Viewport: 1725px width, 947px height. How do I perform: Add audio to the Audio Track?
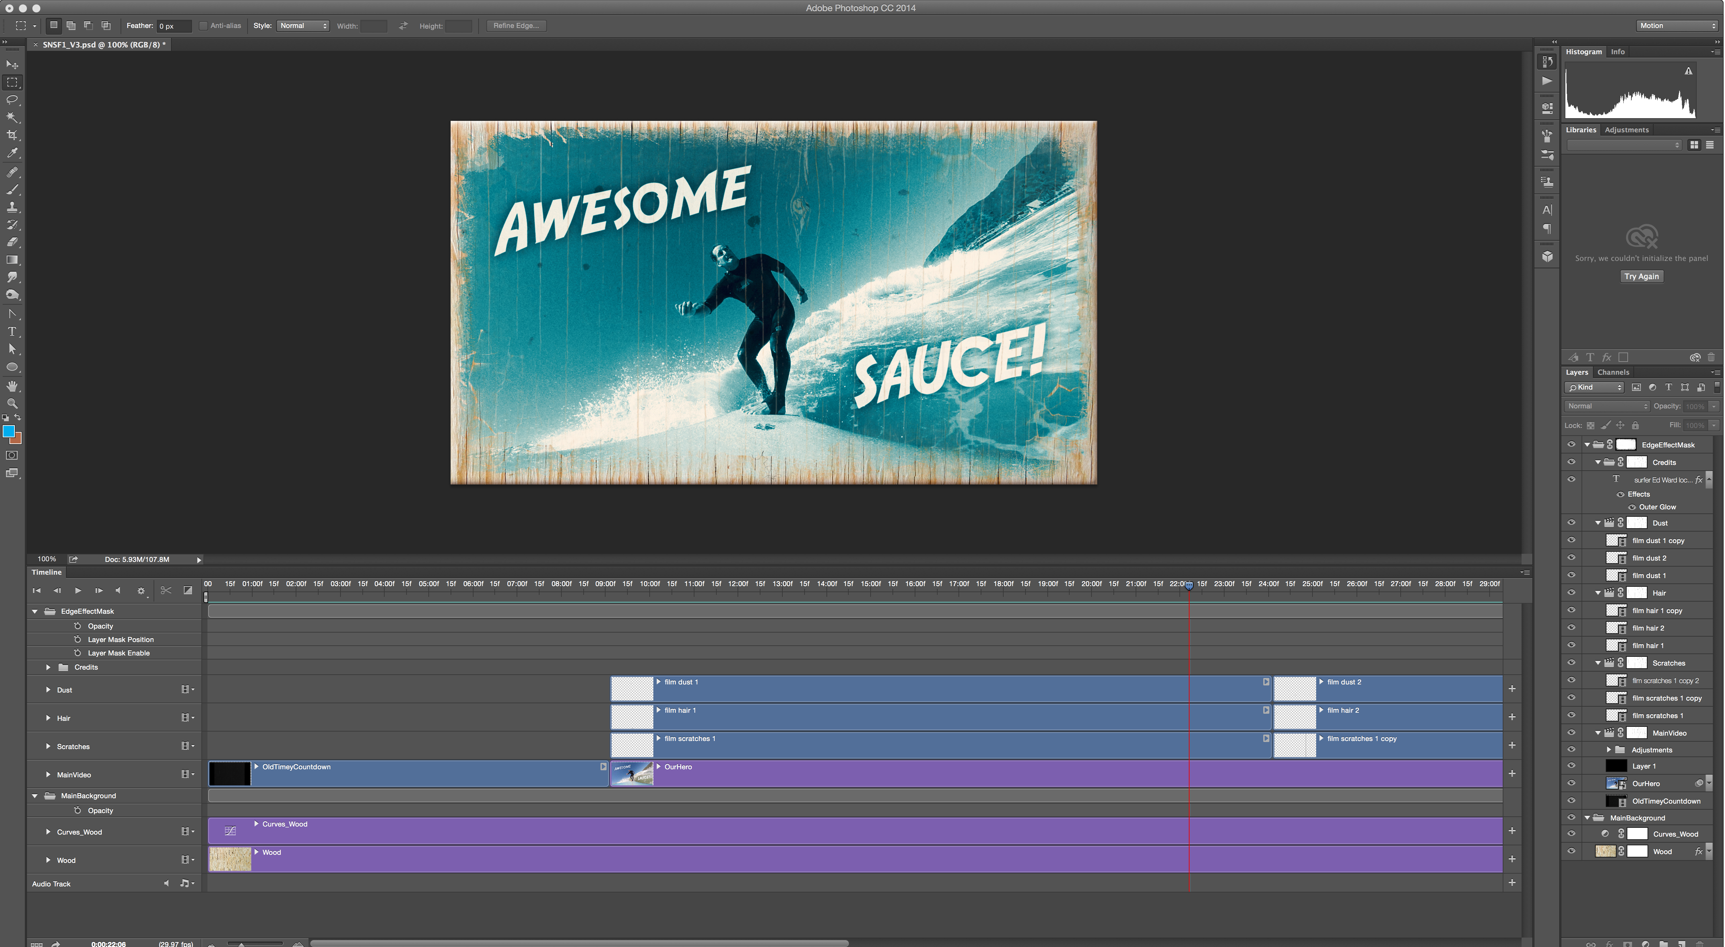pos(1512,883)
